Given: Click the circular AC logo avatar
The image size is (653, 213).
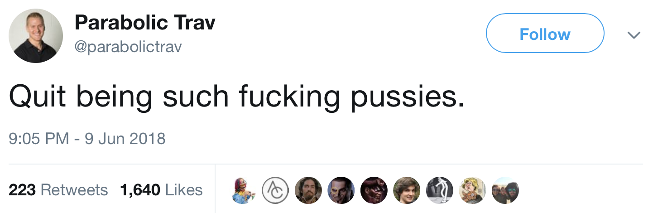Looking at the screenshot, I should point(275,190).
